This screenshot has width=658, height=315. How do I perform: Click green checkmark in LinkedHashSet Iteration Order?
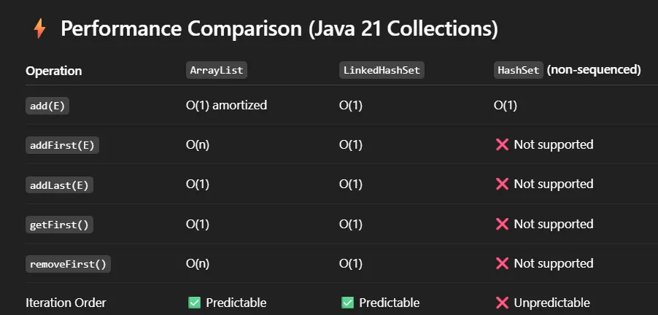pyautogui.click(x=347, y=303)
